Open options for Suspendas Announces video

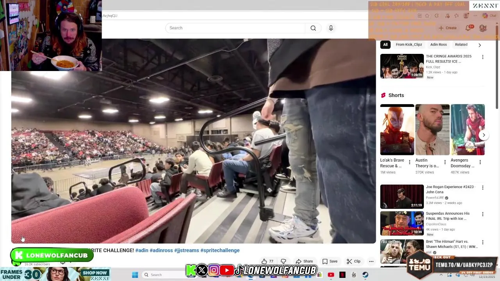482,214
